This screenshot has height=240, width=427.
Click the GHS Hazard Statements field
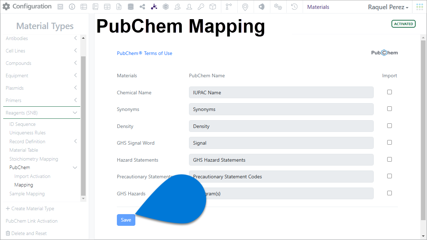281,160
